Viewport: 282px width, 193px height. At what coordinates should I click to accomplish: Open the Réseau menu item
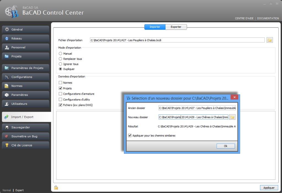(x=26, y=38)
